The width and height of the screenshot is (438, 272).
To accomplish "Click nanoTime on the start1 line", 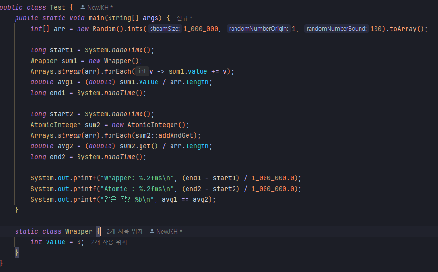I will (127, 50).
